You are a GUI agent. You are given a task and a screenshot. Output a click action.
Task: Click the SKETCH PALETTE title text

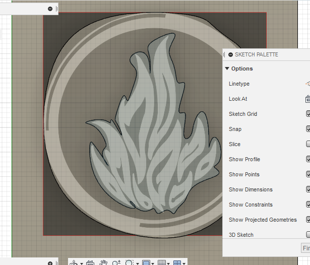click(x=257, y=54)
